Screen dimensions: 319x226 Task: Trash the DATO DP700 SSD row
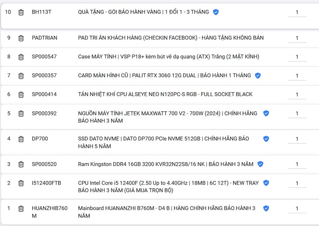pos(21,139)
